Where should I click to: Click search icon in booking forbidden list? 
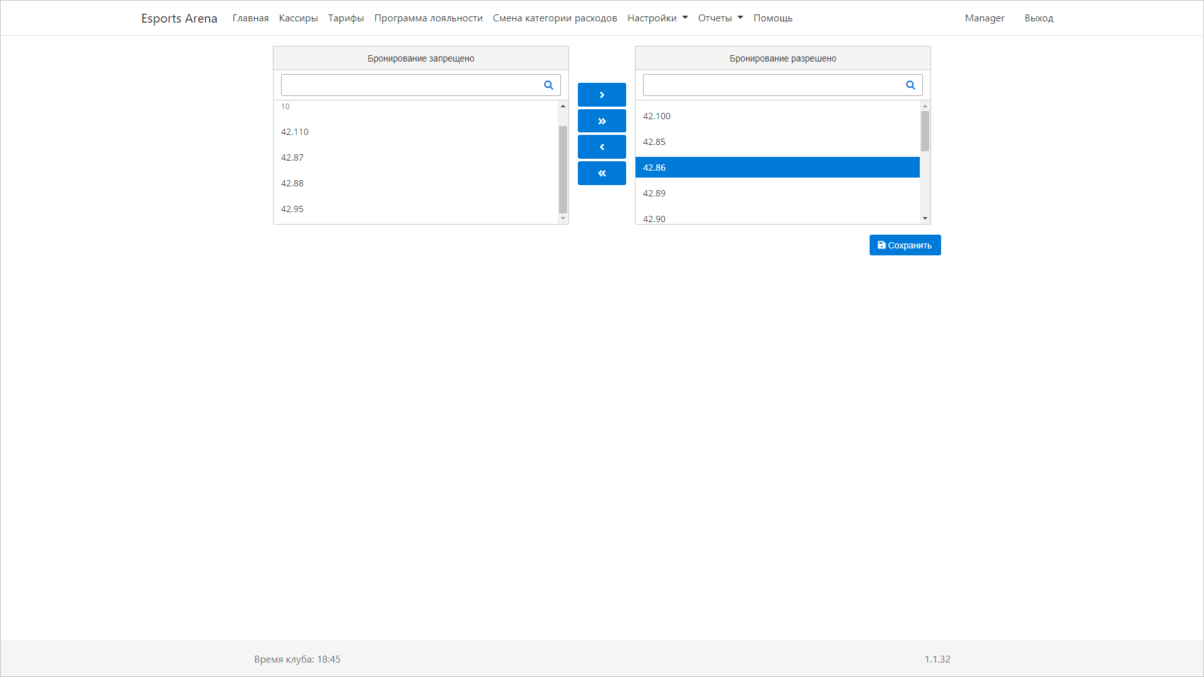pyautogui.click(x=548, y=85)
